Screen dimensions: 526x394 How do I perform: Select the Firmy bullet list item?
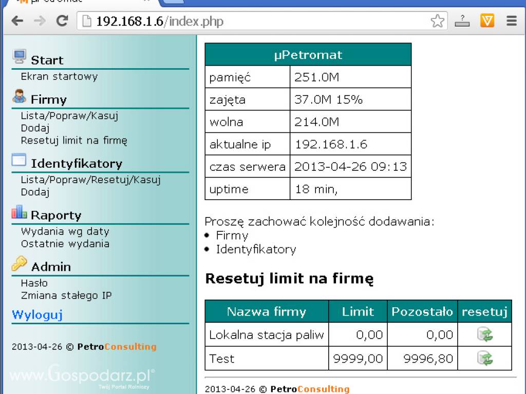(232, 235)
